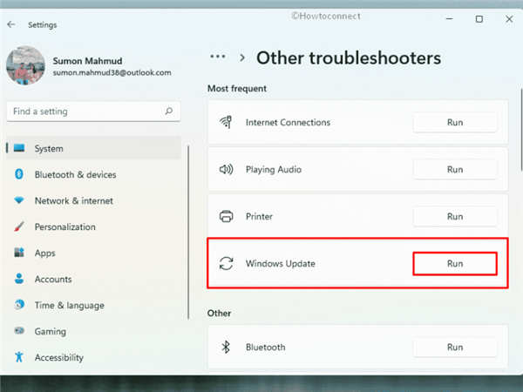Open Apps settings category
Image resolution: width=523 pixels, height=392 pixels.
pos(94,253)
